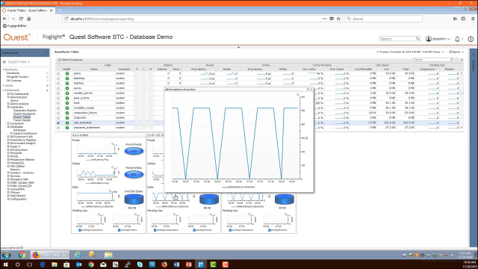The width and height of the screenshot is (478, 269).
Task: Click the MongoDB Clusters bookmark link
Action: (x=18, y=77)
